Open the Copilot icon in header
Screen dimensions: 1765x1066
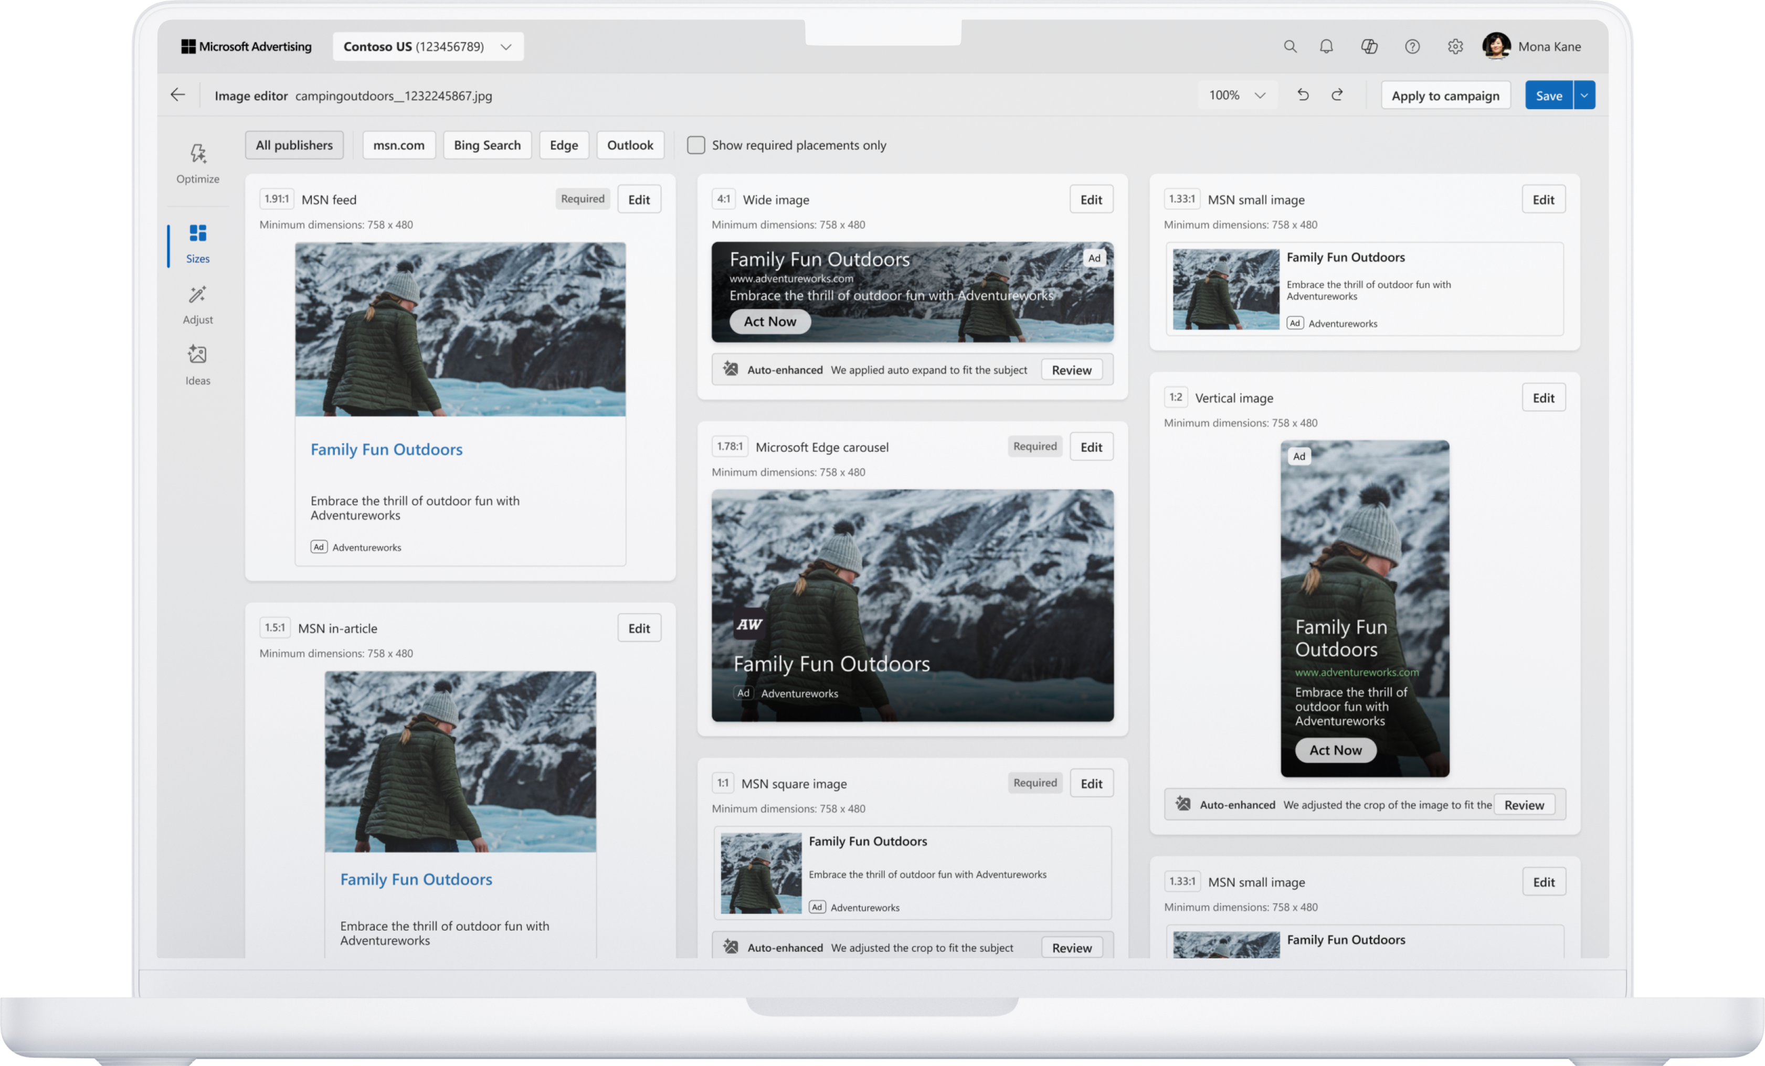click(1369, 47)
